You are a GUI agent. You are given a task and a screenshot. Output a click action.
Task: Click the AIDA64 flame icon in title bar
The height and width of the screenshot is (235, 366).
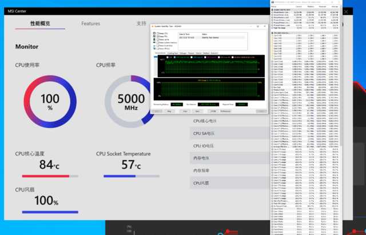(153, 26)
